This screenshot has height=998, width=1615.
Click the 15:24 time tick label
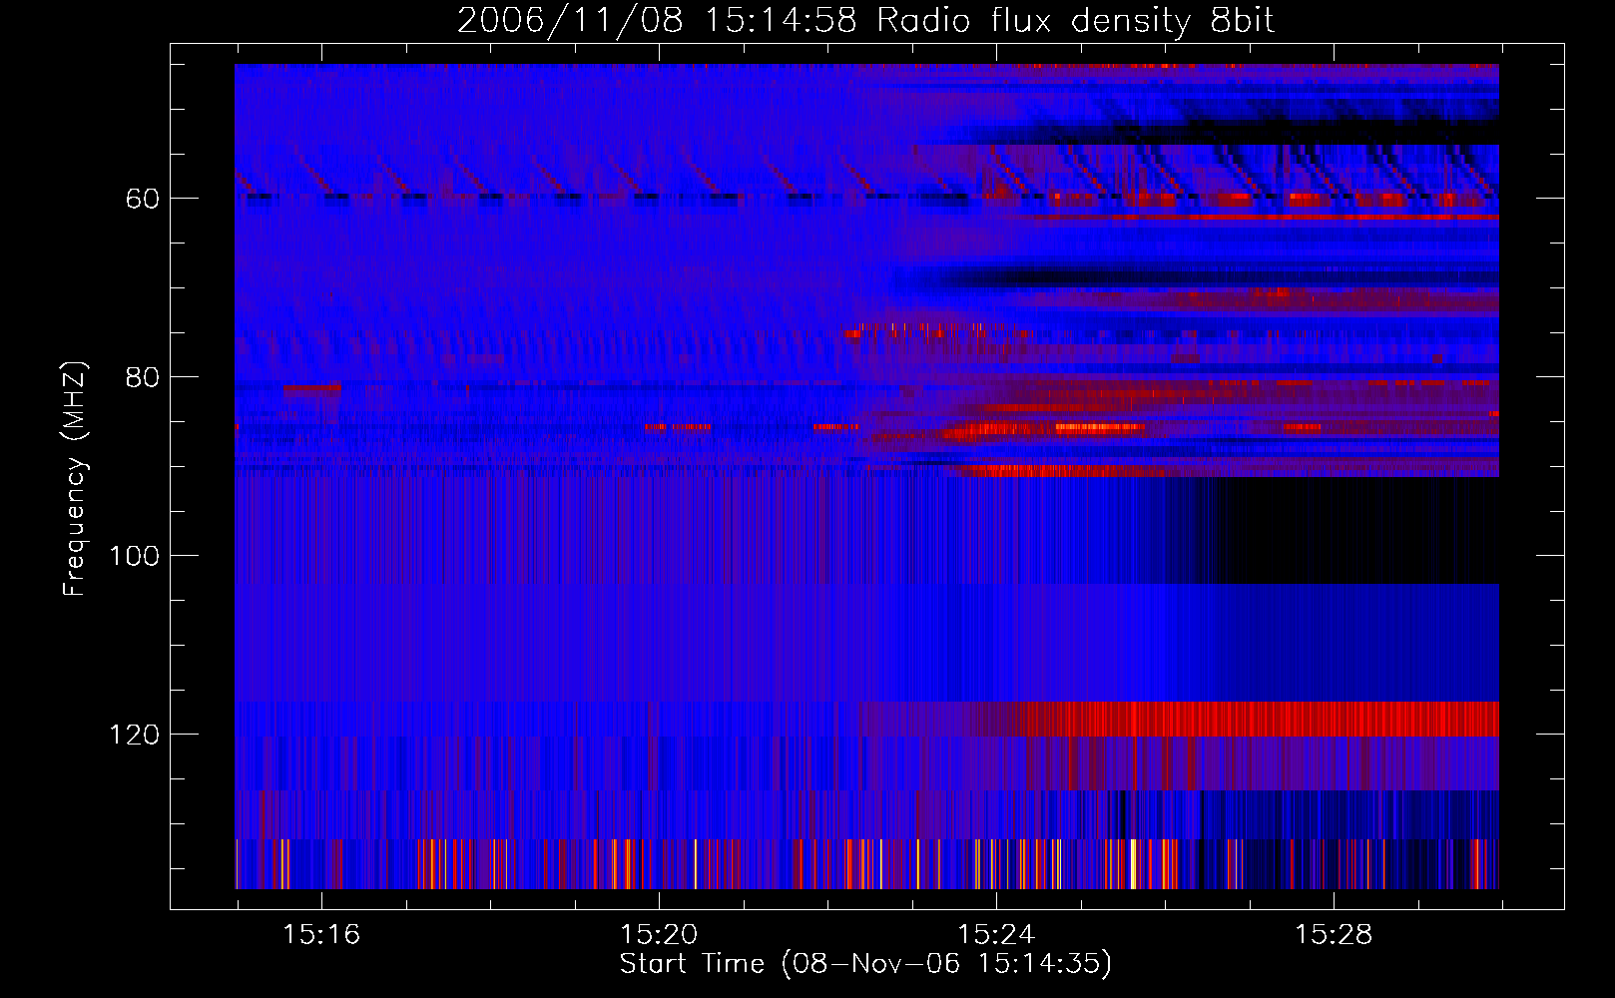point(996,935)
